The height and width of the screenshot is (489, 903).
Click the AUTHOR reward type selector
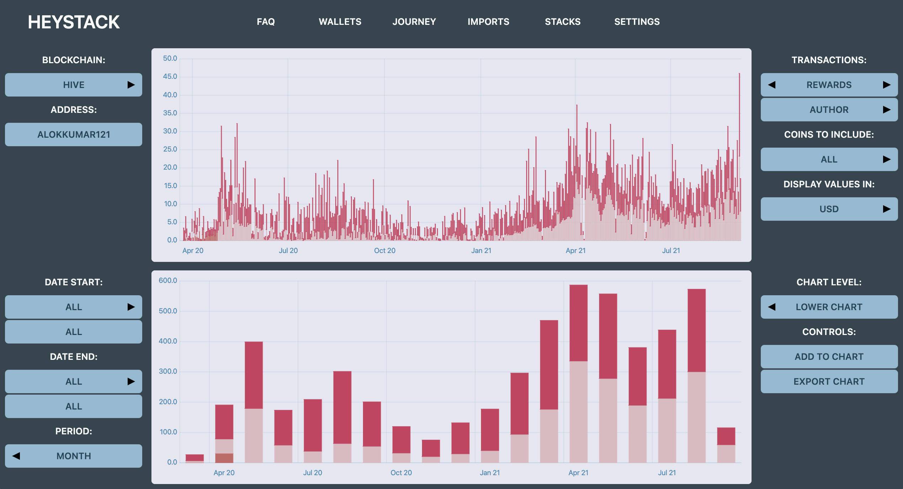(x=829, y=110)
